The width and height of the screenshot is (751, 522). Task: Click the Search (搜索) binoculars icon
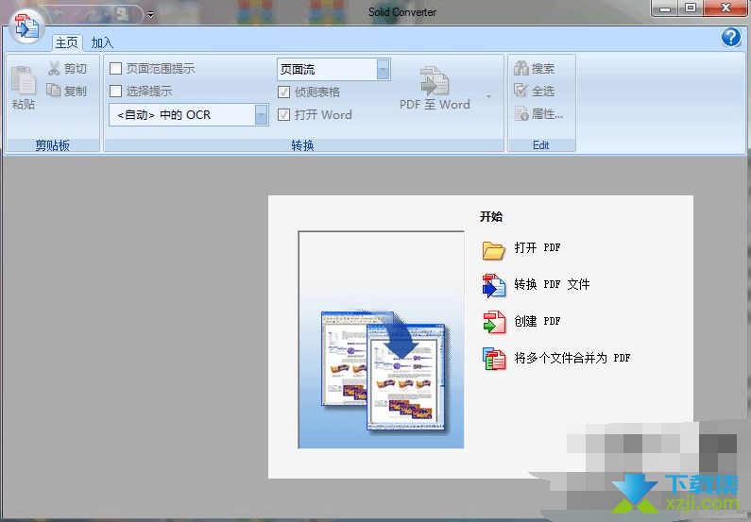point(521,68)
